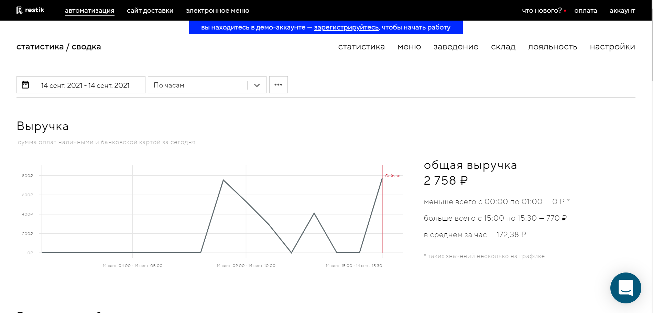Screen dimensions: 653x313
Task: Click 'в среднем за час — 172,38 ₽' text
Action: (475, 235)
